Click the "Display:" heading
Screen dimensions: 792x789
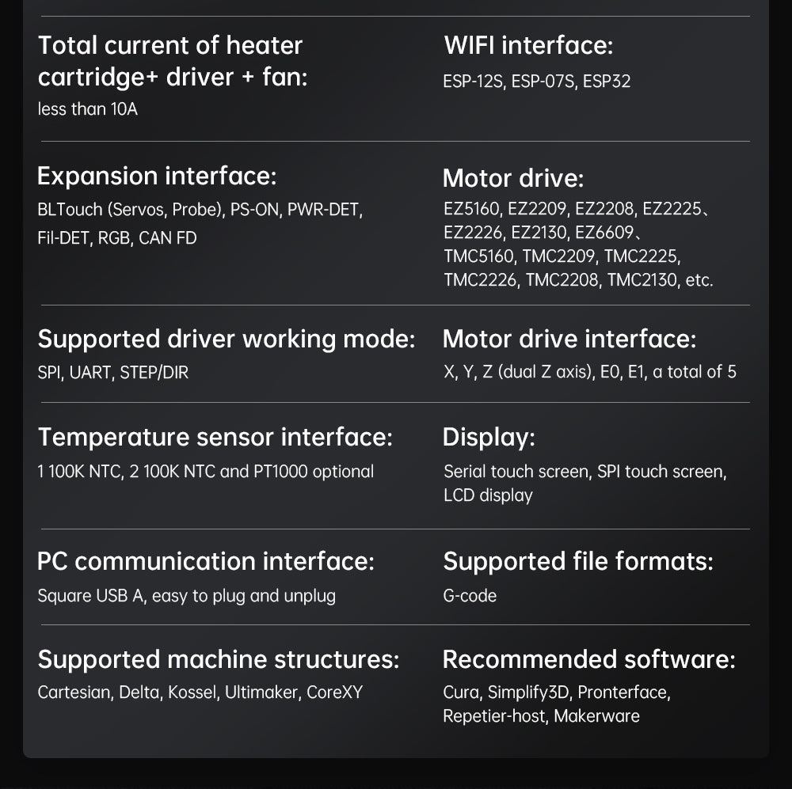489,437
